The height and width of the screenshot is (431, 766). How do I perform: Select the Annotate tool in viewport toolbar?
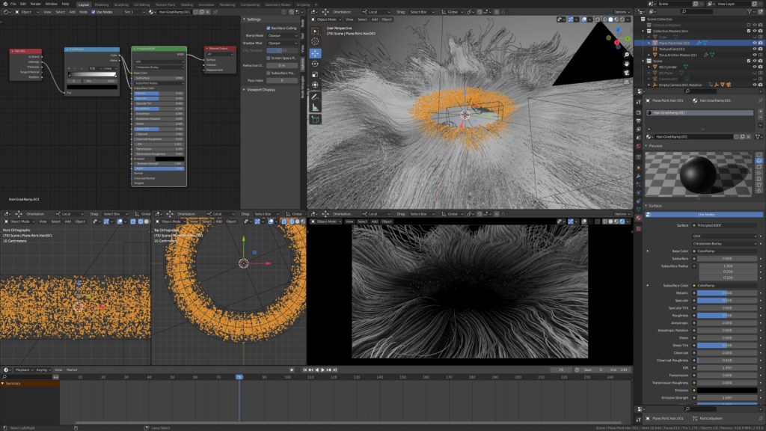point(315,97)
